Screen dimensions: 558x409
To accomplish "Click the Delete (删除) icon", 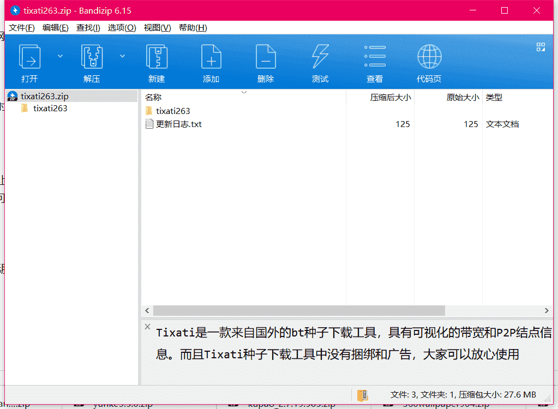I will [266, 57].
